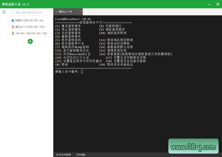Click terminal line (9) 清除面板缓存
This screenshot has height=157, width=222.
[x=112, y=30]
